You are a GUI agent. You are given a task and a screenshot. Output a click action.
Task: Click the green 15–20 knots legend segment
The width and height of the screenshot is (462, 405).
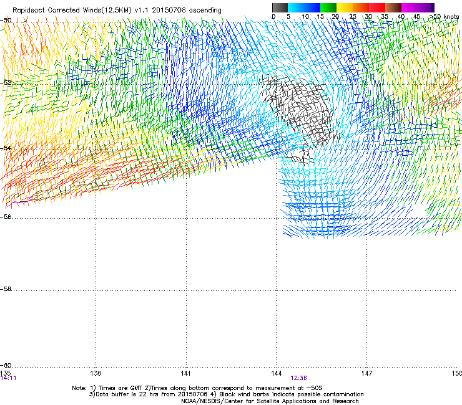pos(328,7)
